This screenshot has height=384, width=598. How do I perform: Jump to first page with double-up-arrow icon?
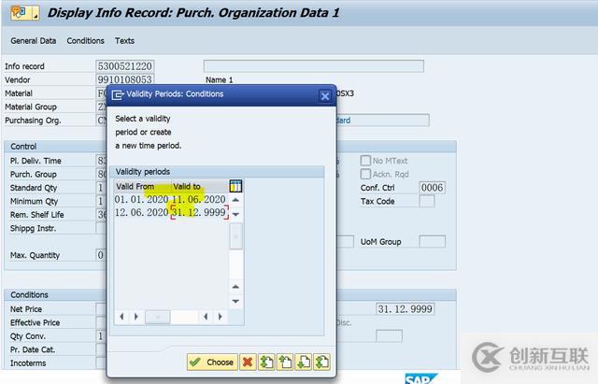click(x=266, y=362)
